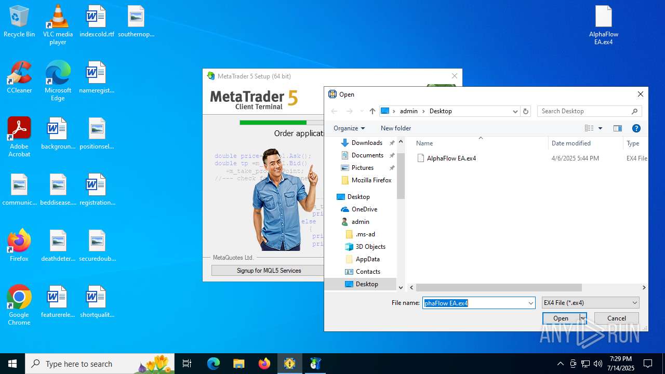
Task: Select communic image file on desktop
Action: pos(19,190)
